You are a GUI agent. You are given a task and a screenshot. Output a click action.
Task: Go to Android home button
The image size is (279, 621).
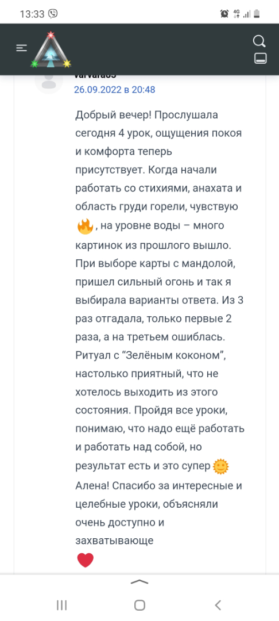pyautogui.click(x=139, y=605)
